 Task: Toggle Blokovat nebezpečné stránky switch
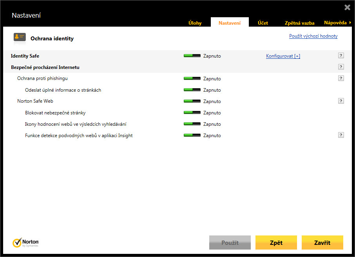tap(192, 112)
